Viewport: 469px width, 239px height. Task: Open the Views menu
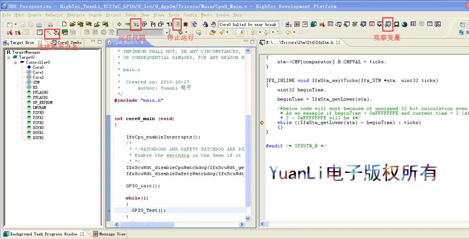[x=159, y=15]
